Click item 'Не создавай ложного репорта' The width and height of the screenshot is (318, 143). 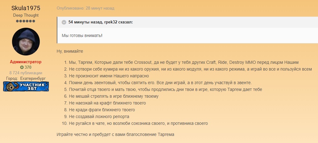99,117
